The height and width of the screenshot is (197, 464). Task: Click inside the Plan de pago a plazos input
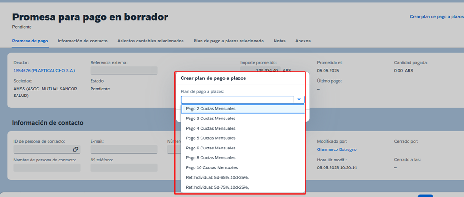click(237, 99)
